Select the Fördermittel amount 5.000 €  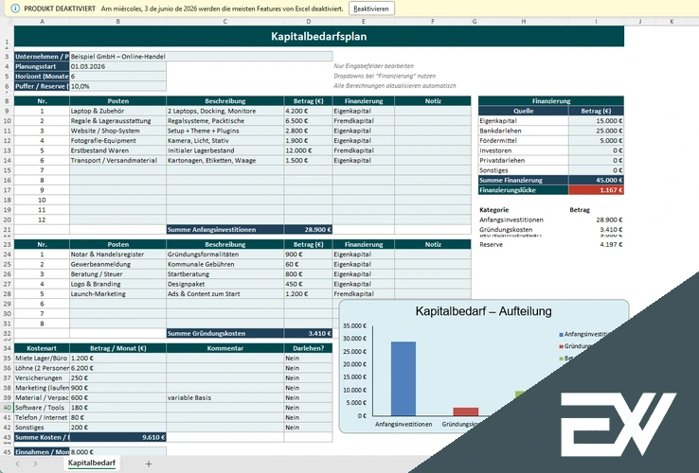click(596, 141)
